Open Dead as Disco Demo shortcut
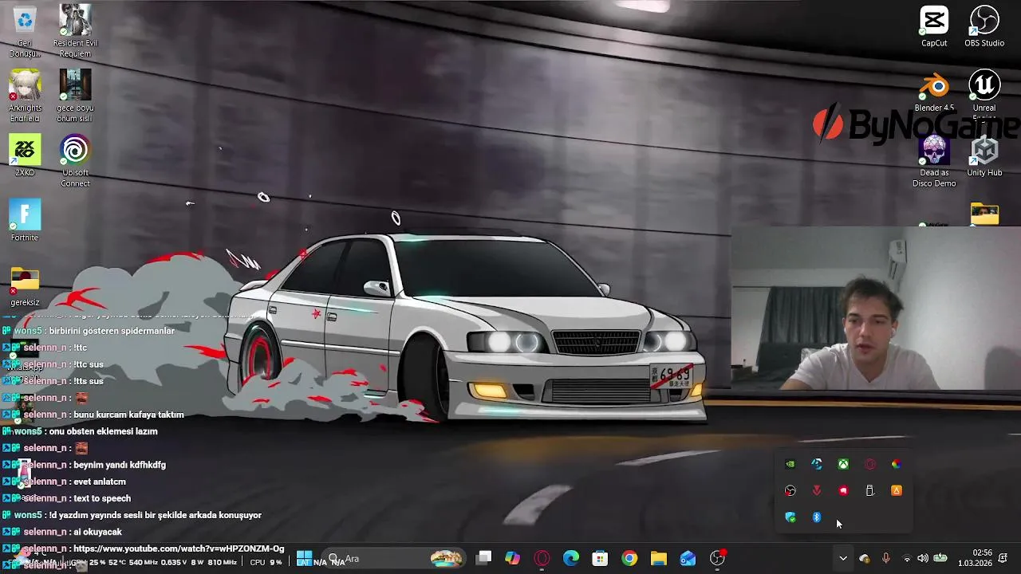The image size is (1021, 574). pos(934,162)
